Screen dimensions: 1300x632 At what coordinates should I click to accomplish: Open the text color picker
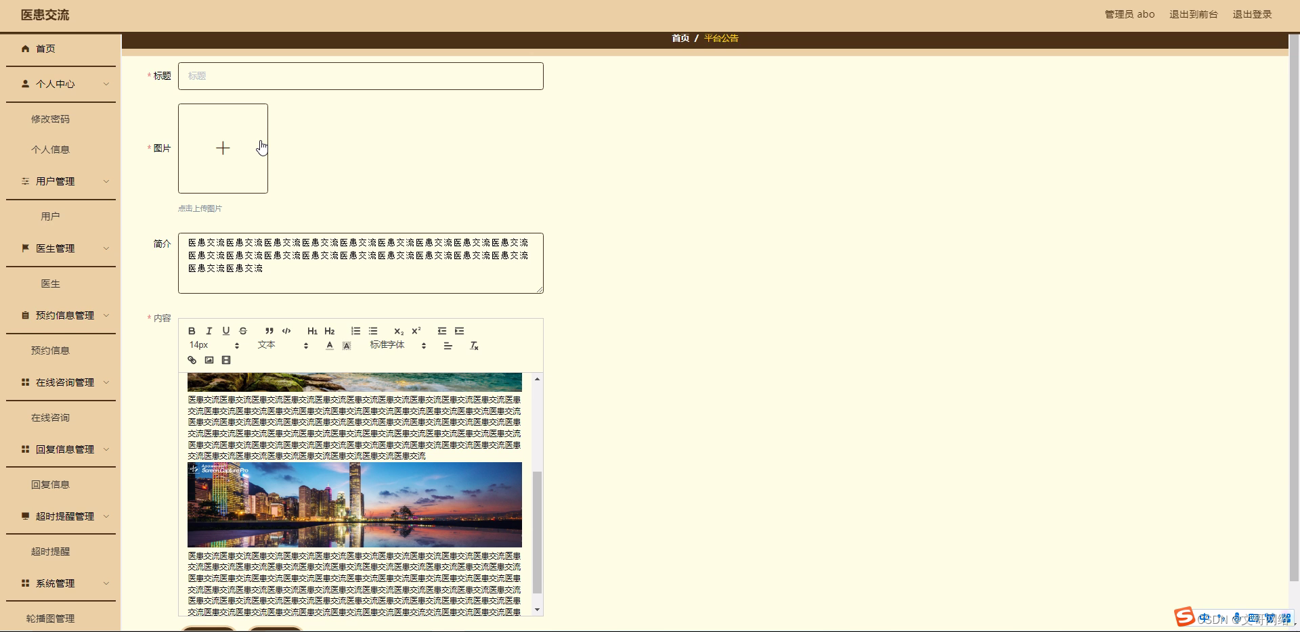point(329,345)
